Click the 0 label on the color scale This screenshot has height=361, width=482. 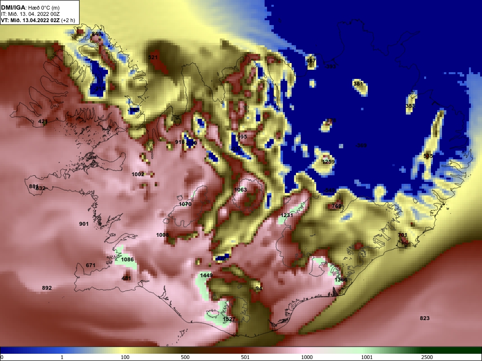tap(2, 357)
